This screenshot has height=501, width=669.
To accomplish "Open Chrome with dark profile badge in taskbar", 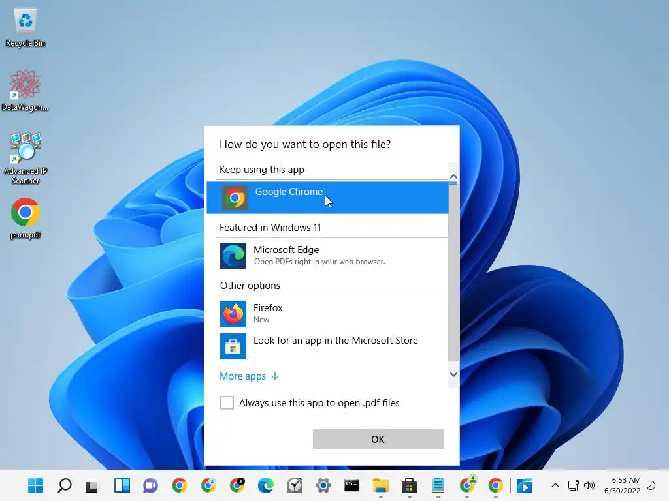I will pos(237,485).
